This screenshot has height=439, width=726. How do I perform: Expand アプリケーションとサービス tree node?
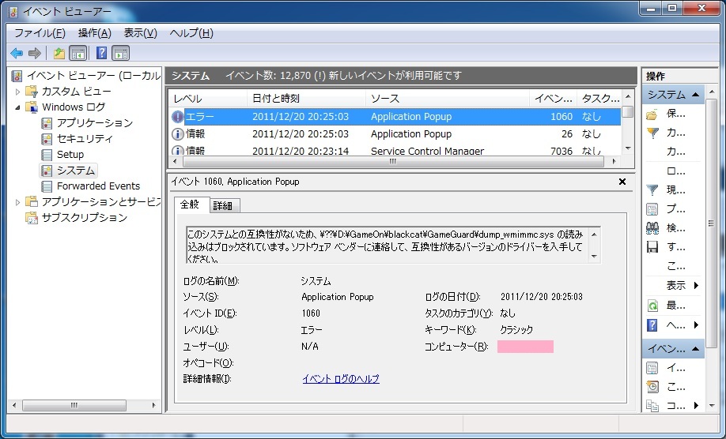click(18, 202)
